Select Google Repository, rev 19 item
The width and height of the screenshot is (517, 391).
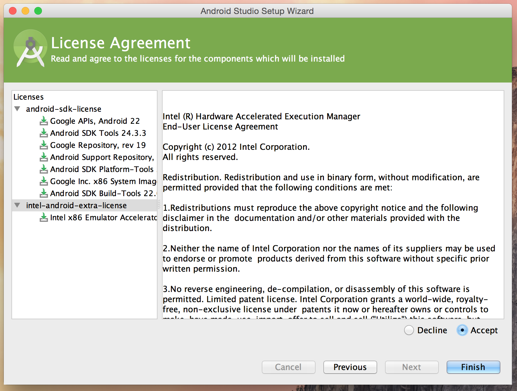98,145
